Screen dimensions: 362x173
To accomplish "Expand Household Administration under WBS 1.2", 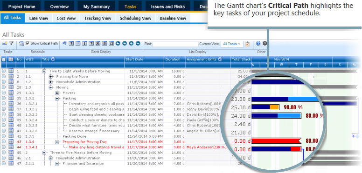I will (x=51, y=82).
